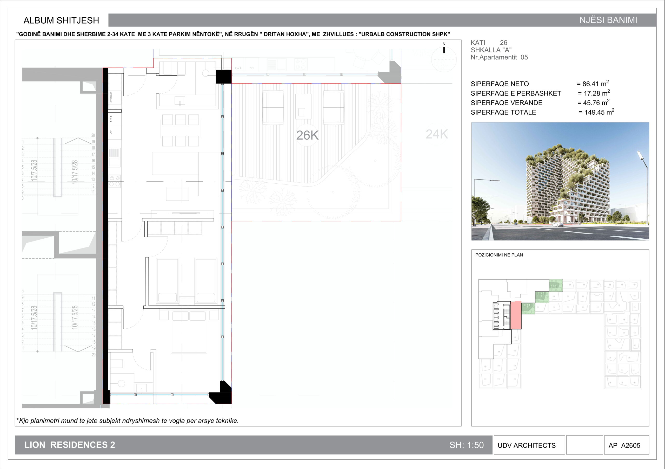Viewport: 665px width, 469px height.
Task: Select the LAVATRICE washing machine symbol
Action: pos(111,98)
